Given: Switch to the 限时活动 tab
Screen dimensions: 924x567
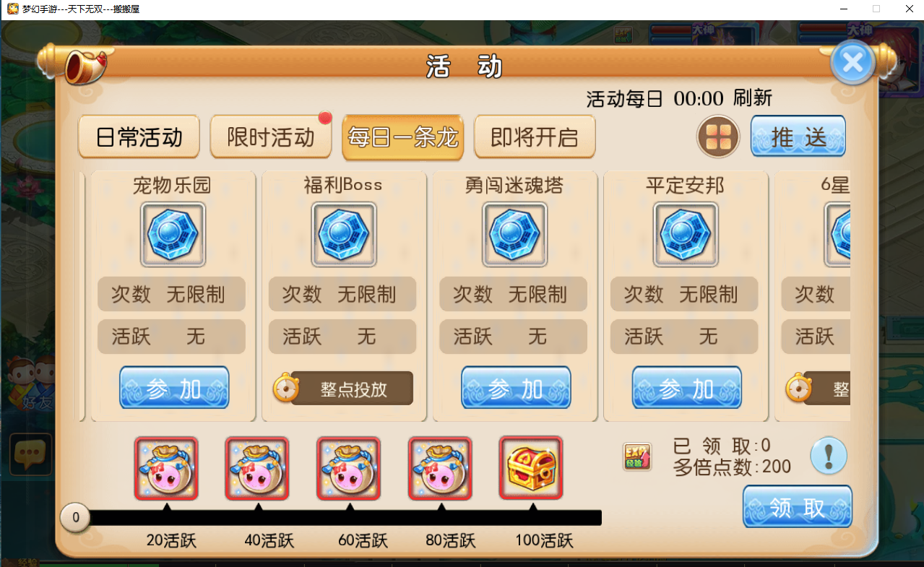Looking at the screenshot, I should pyautogui.click(x=271, y=137).
